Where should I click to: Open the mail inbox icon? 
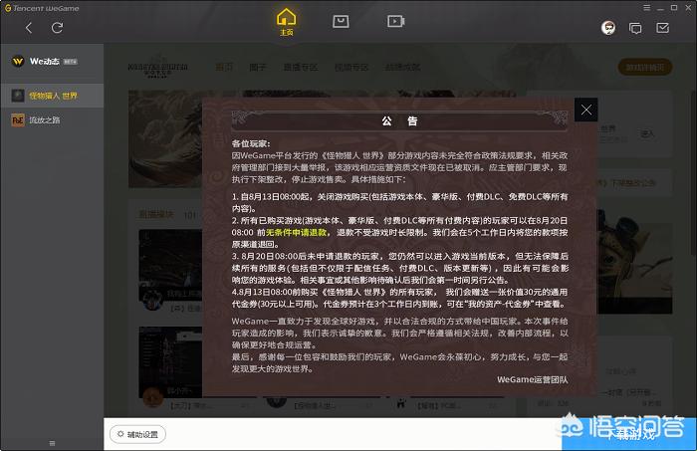(x=662, y=28)
